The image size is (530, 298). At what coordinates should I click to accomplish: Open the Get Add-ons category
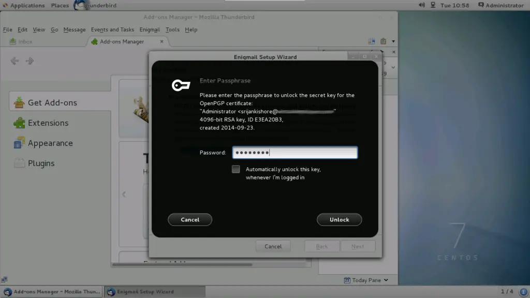click(x=60, y=102)
